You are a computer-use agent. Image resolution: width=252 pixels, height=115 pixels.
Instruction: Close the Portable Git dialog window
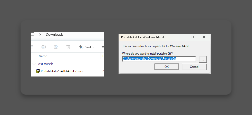click(x=204, y=37)
